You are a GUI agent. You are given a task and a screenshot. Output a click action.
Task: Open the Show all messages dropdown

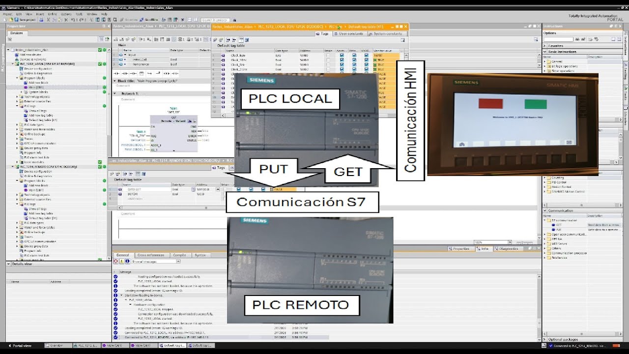[x=178, y=261]
